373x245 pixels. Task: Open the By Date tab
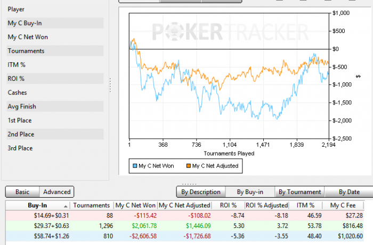pos(349,192)
